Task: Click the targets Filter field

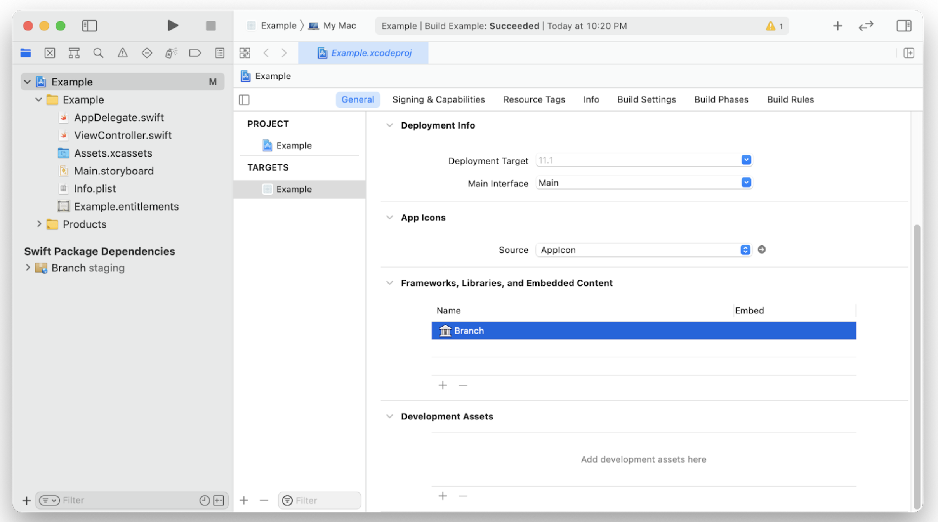Action: (x=320, y=500)
